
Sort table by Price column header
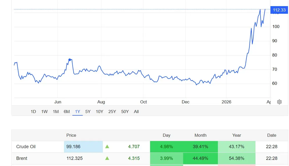click(71, 135)
